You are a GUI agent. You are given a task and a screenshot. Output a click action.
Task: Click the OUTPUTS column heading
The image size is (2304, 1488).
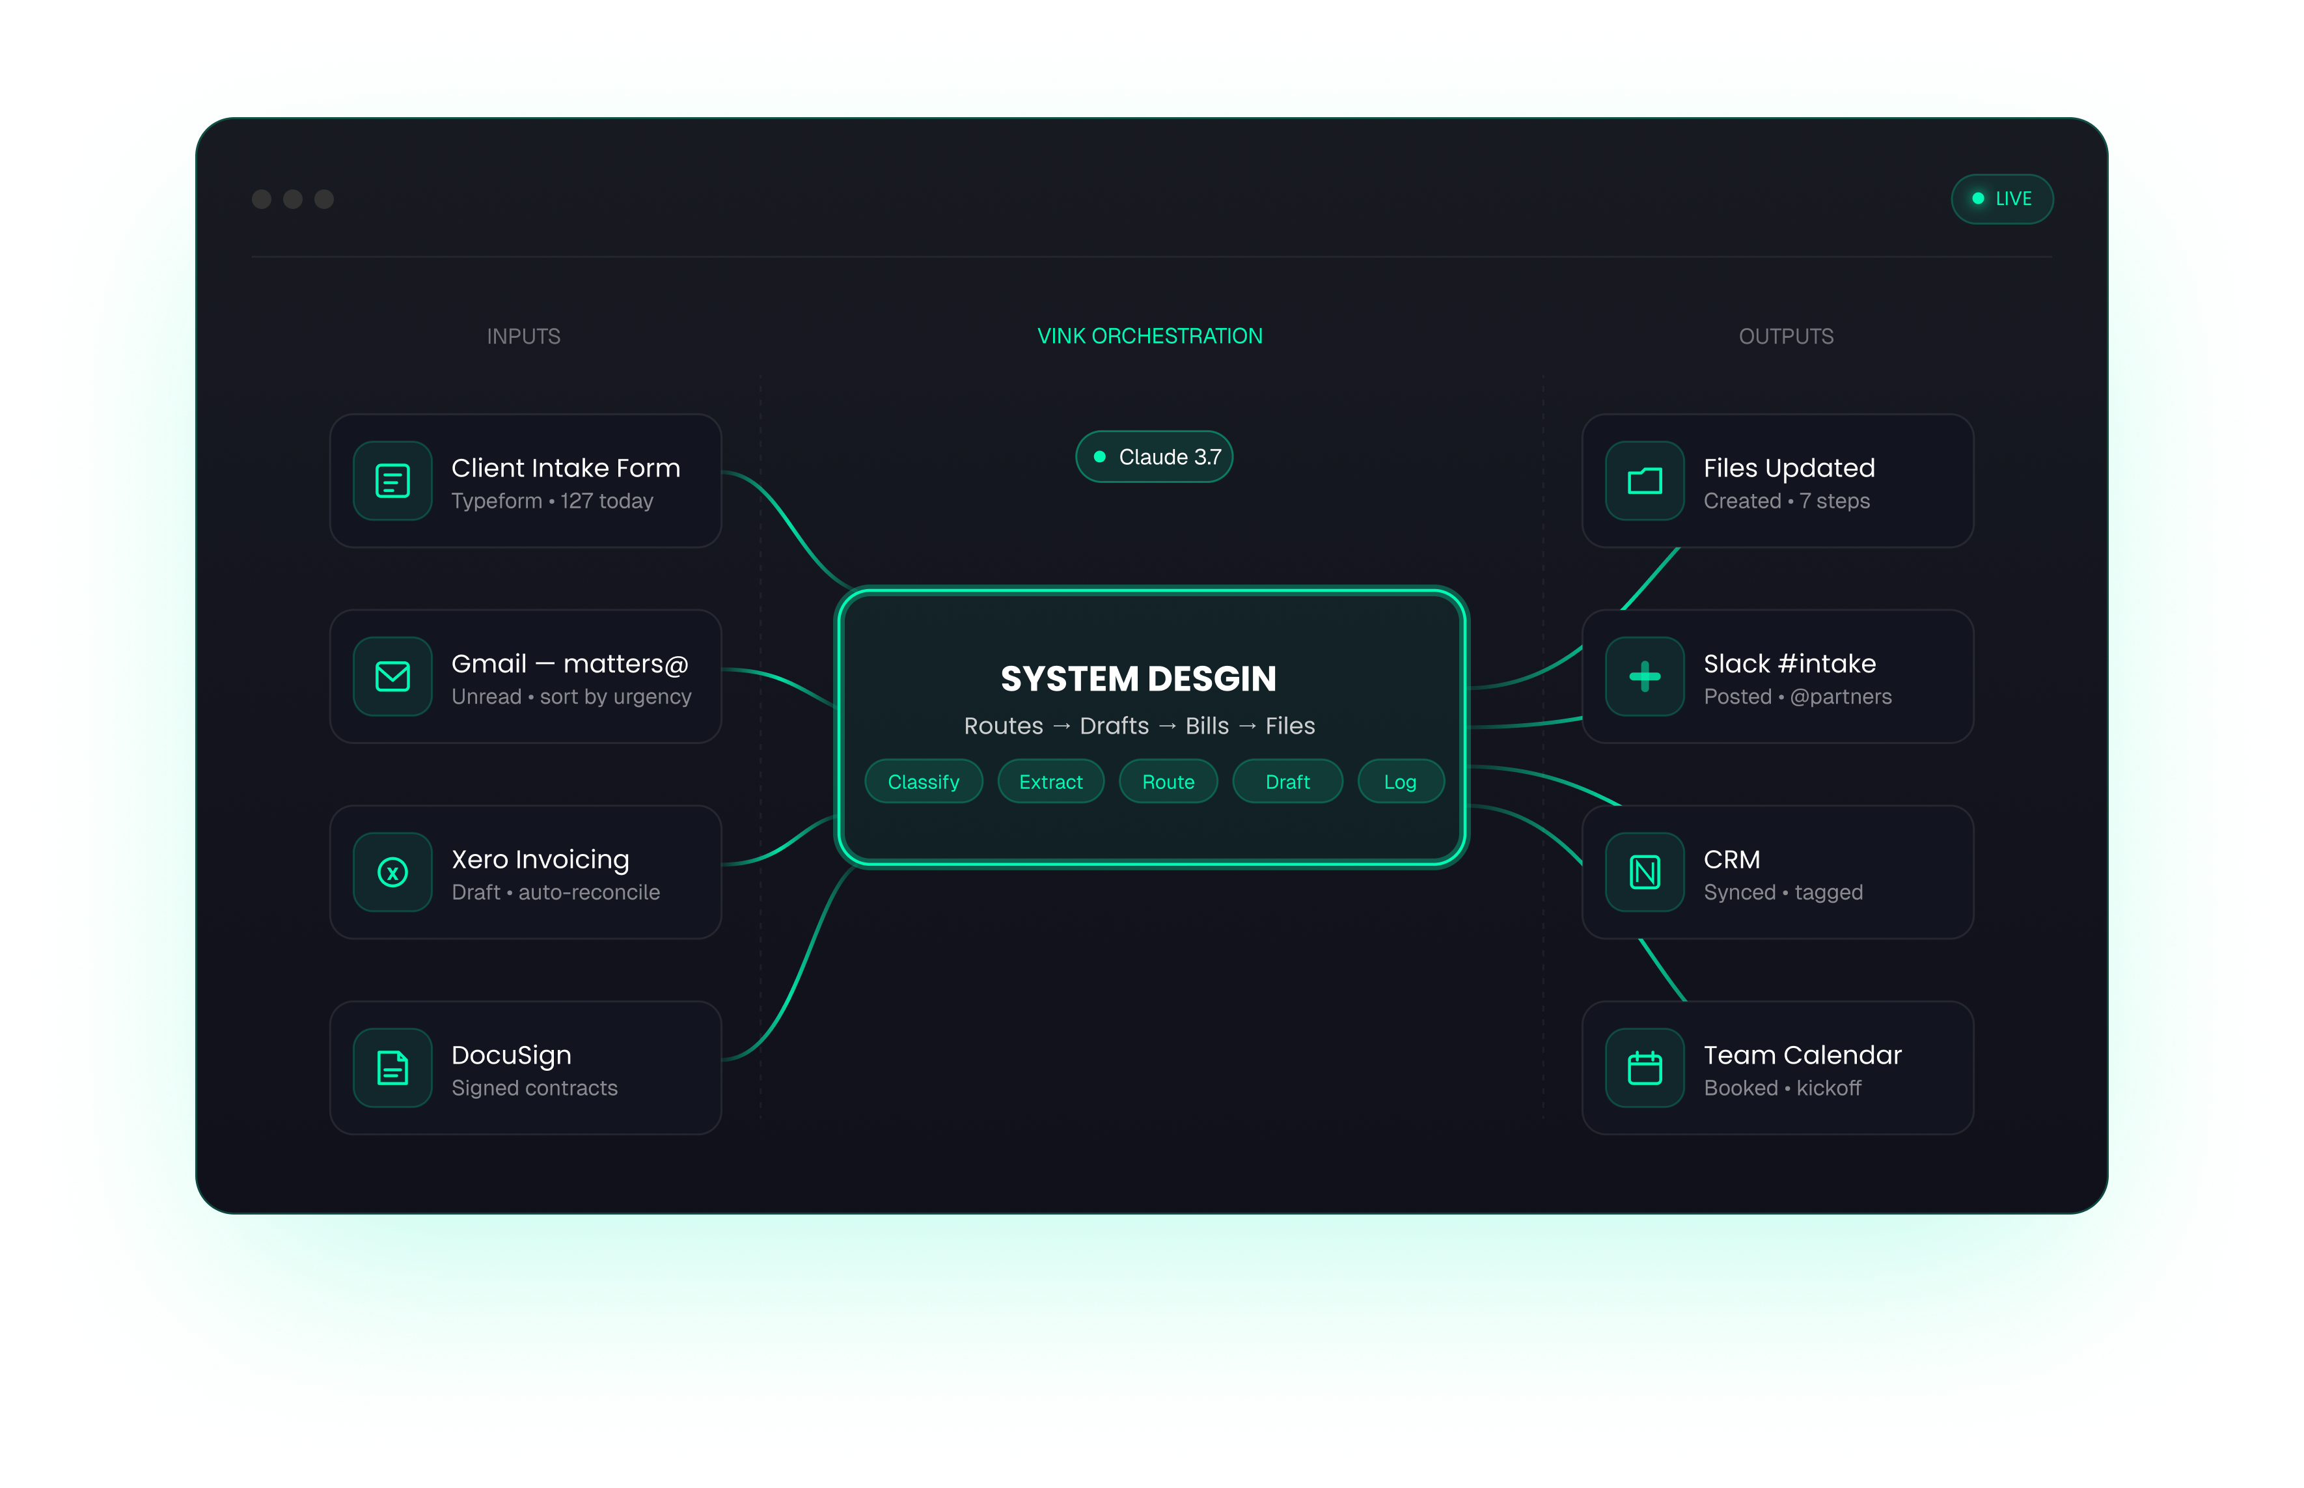1786,337
